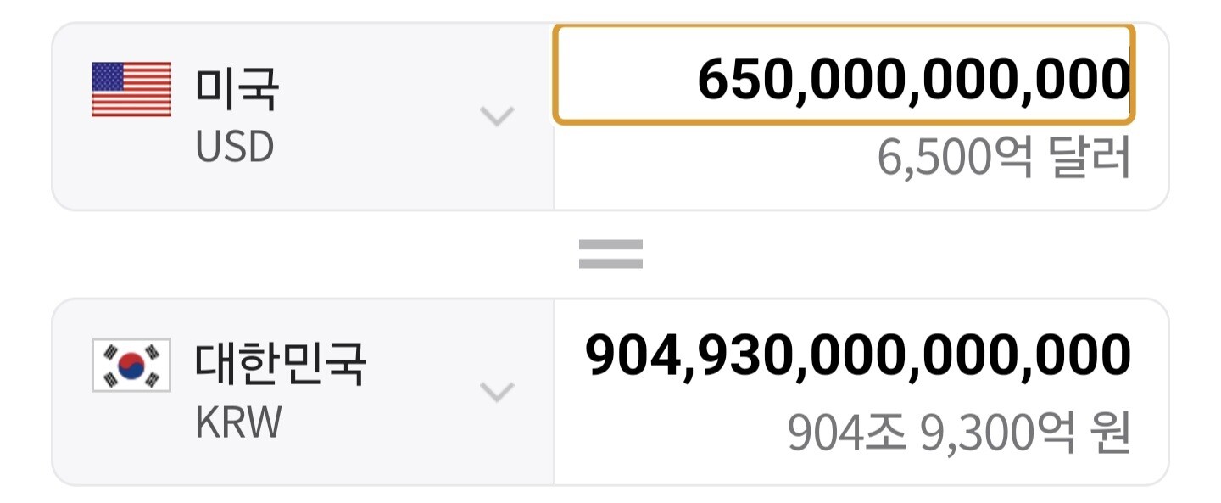The image size is (1221, 503).
Task: Expand the USD currency dropdown chevron
Action: coord(497,116)
